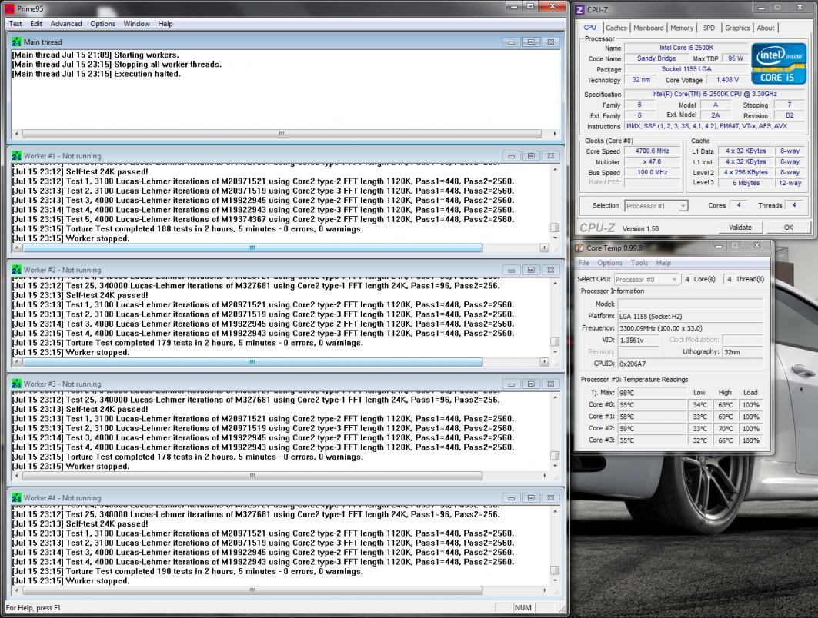Screen dimensions: 818x618
Task: Open the Processor #1 selection dropdown in CPU-Z
Action: [656, 206]
